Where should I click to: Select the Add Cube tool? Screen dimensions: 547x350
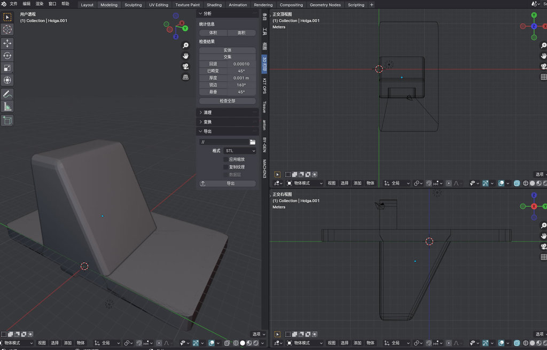pyautogui.click(x=7, y=120)
